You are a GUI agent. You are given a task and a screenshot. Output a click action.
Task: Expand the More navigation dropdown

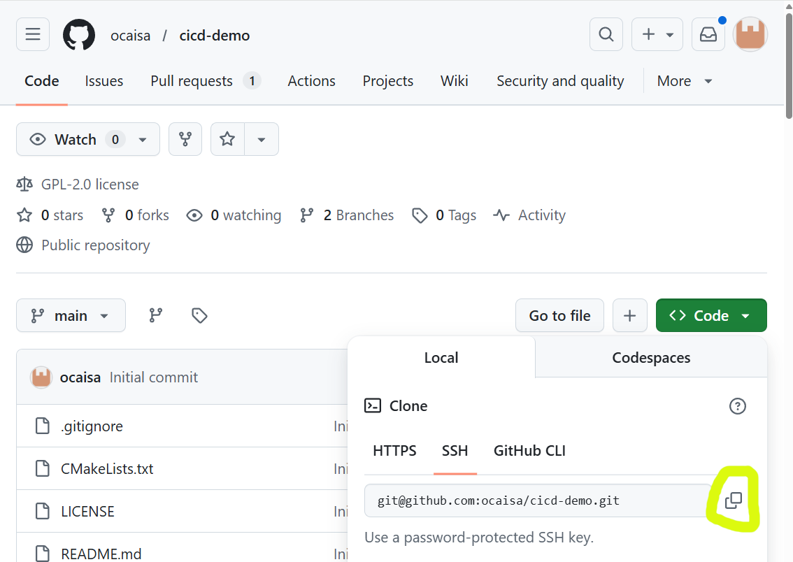coord(685,81)
